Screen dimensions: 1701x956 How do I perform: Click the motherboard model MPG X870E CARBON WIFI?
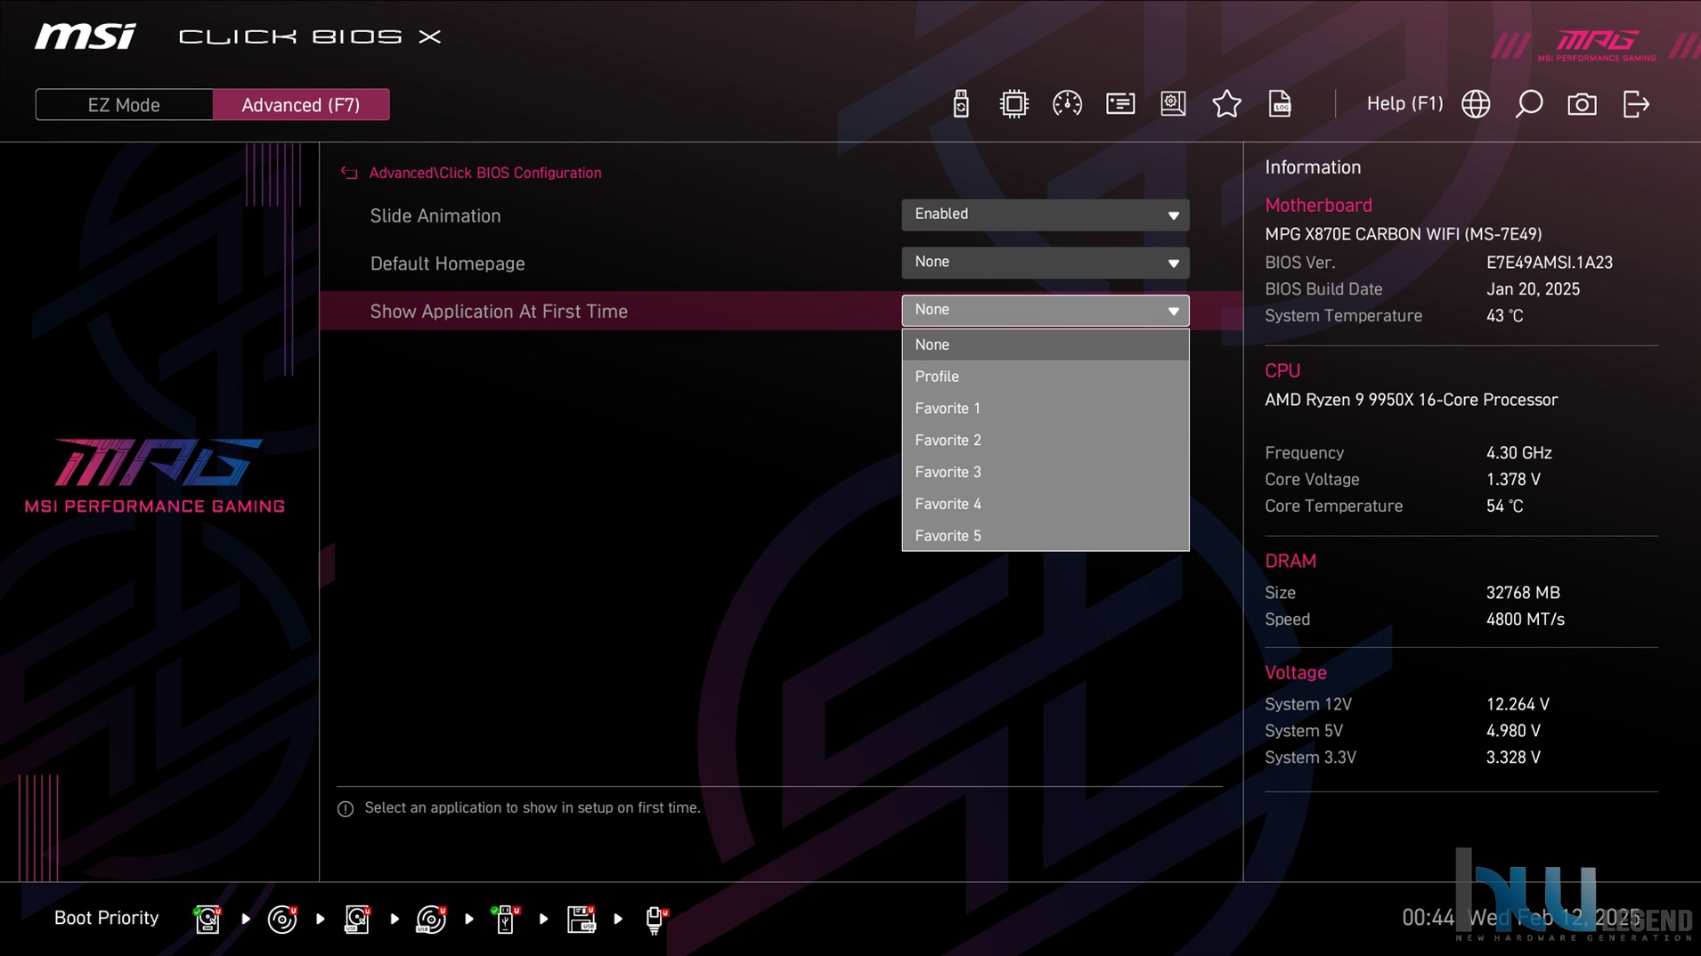1404,234
